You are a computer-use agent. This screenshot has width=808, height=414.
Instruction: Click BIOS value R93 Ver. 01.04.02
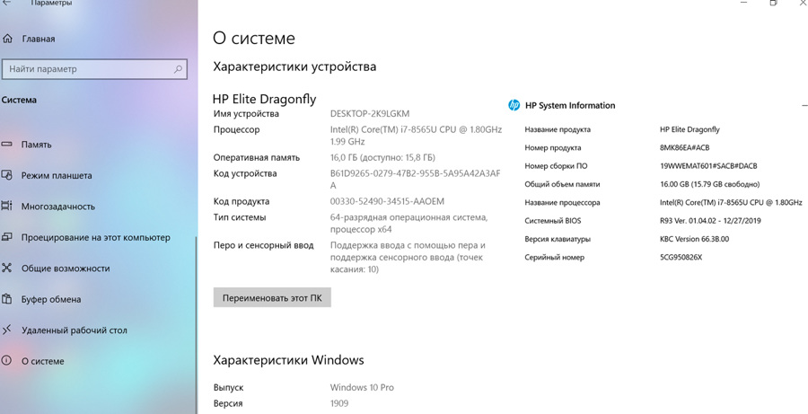tap(710, 221)
